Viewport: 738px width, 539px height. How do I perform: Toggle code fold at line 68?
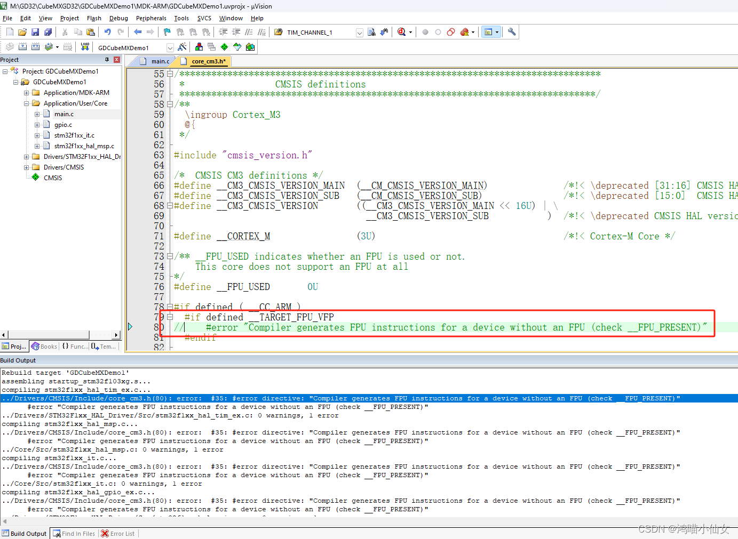click(x=170, y=206)
